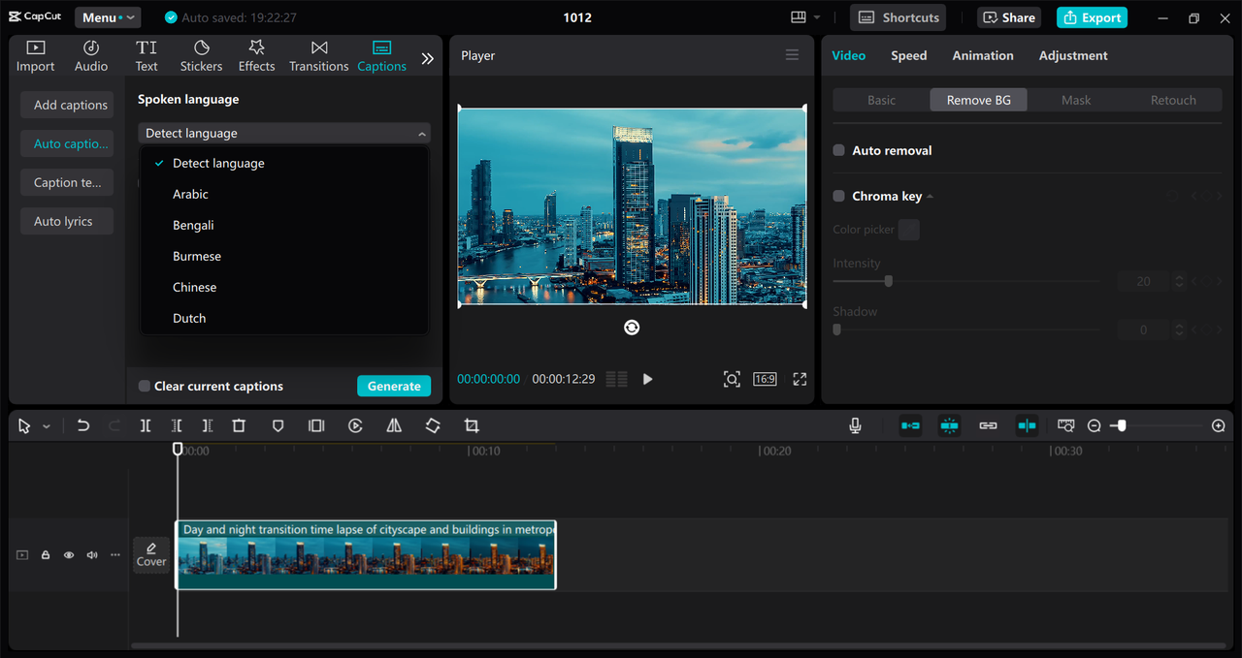
Task: Switch to the Effects tab
Action: click(257, 56)
